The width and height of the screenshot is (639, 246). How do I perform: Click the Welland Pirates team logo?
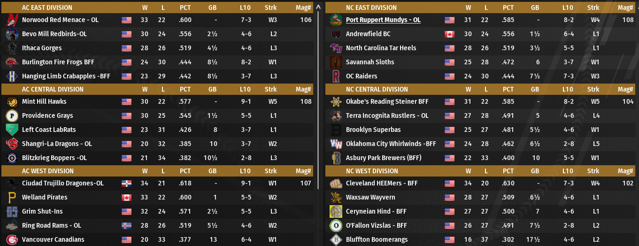coord(12,198)
